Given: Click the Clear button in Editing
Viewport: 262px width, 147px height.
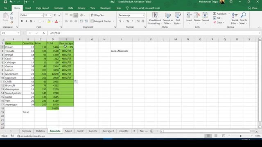Looking at the screenshot, I should (x=218, y=22).
